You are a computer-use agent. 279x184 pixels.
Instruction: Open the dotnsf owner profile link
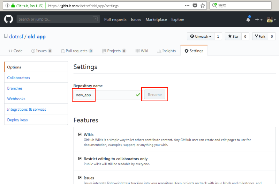coord(16,37)
